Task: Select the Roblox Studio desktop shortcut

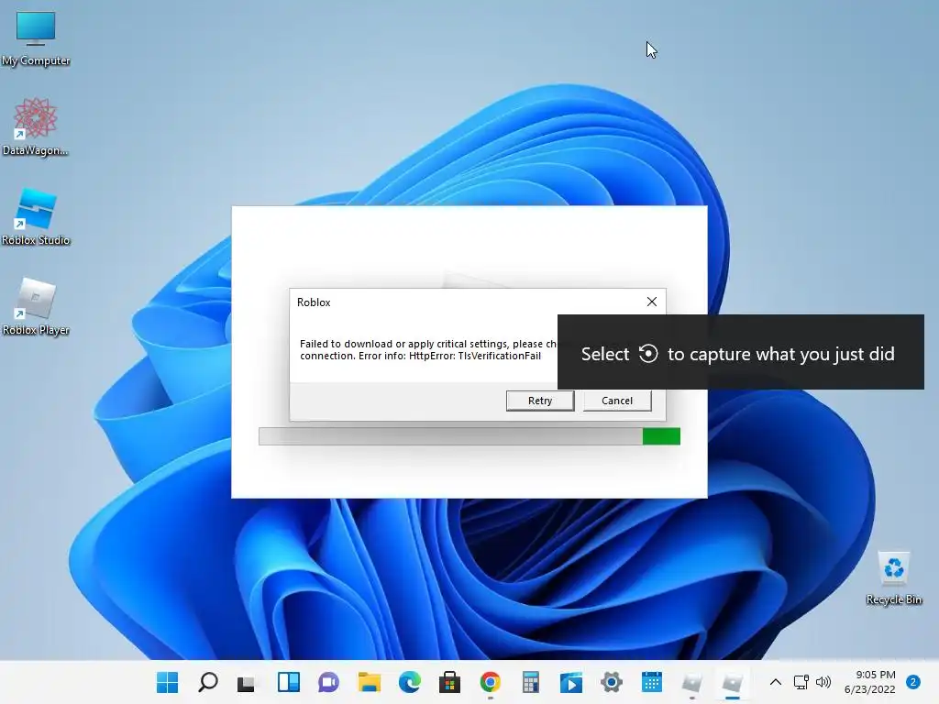Action: tap(36, 216)
